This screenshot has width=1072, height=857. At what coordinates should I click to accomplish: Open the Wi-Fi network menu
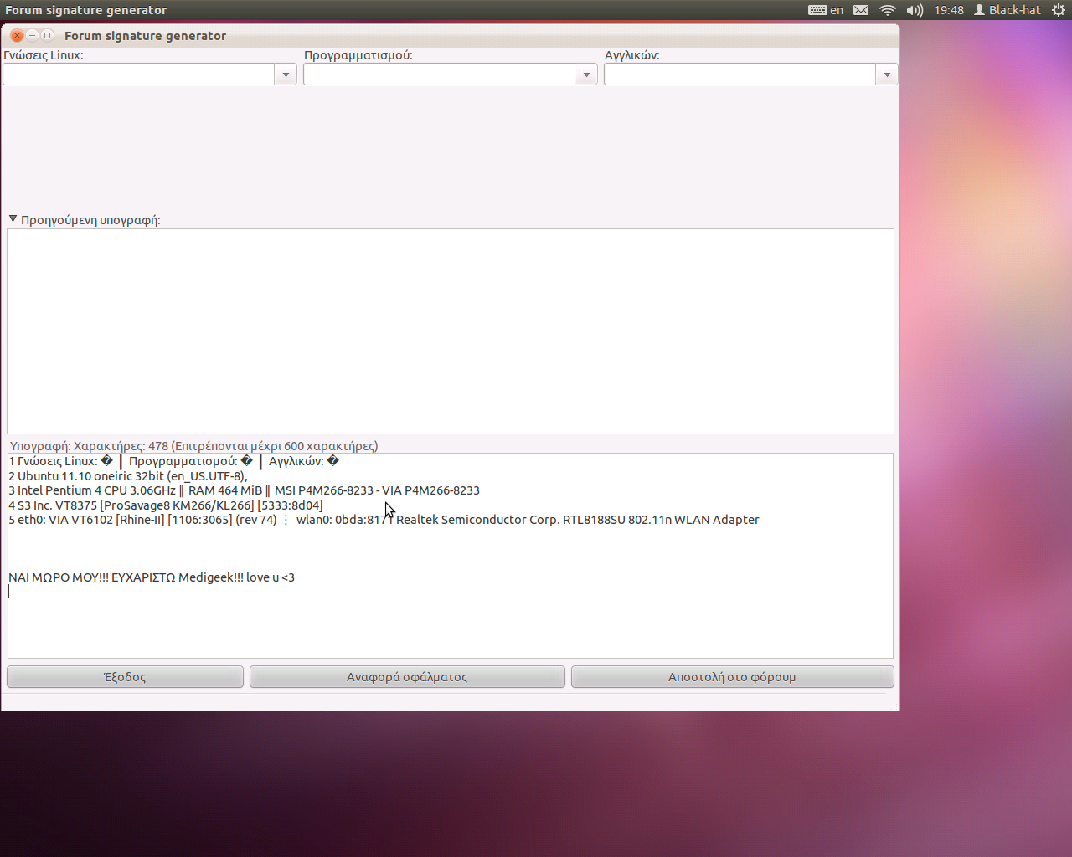888,10
